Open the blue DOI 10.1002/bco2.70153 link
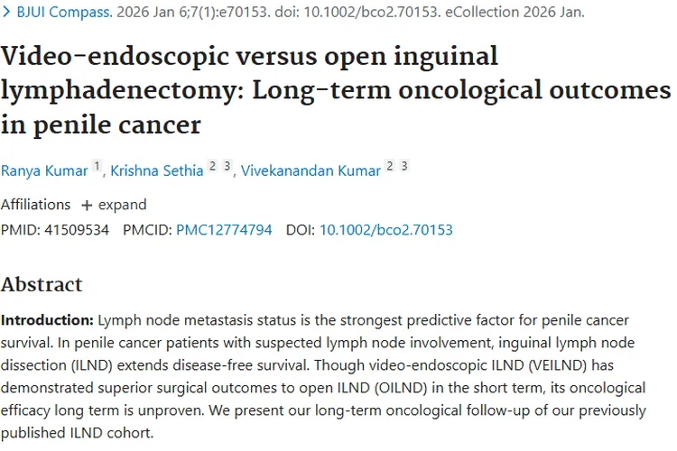 point(385,230)
